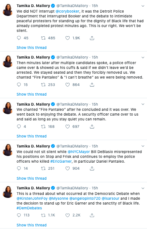This screenshot has height=229, width=147.
Task: Open Show this thread under first tweet
Action: 31,47
